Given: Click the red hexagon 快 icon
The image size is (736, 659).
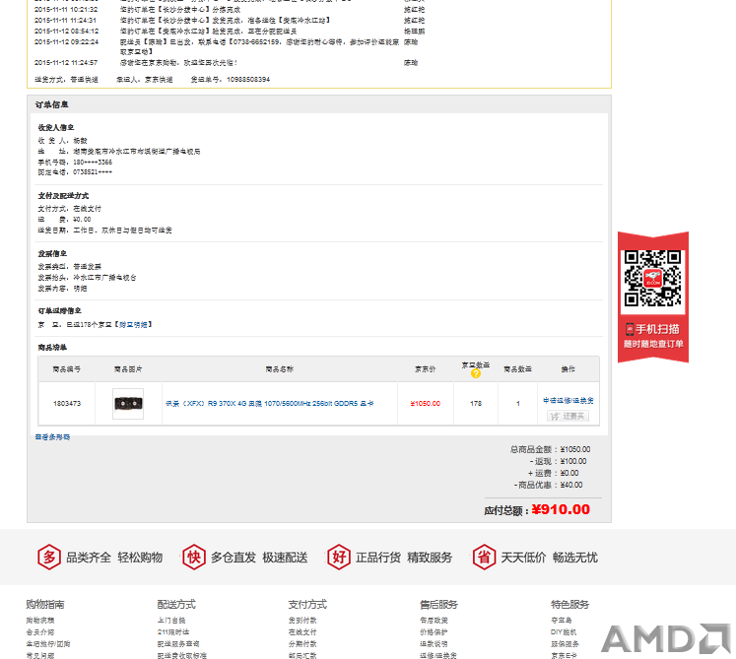Looking at the screenshot, I should (194, 558).
